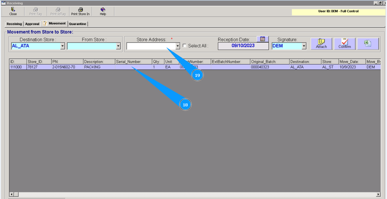The height and width of the screenshot is (199, 387).
Task: Click the move date 10/9/2023 cell
Action: tap(352, 67)
